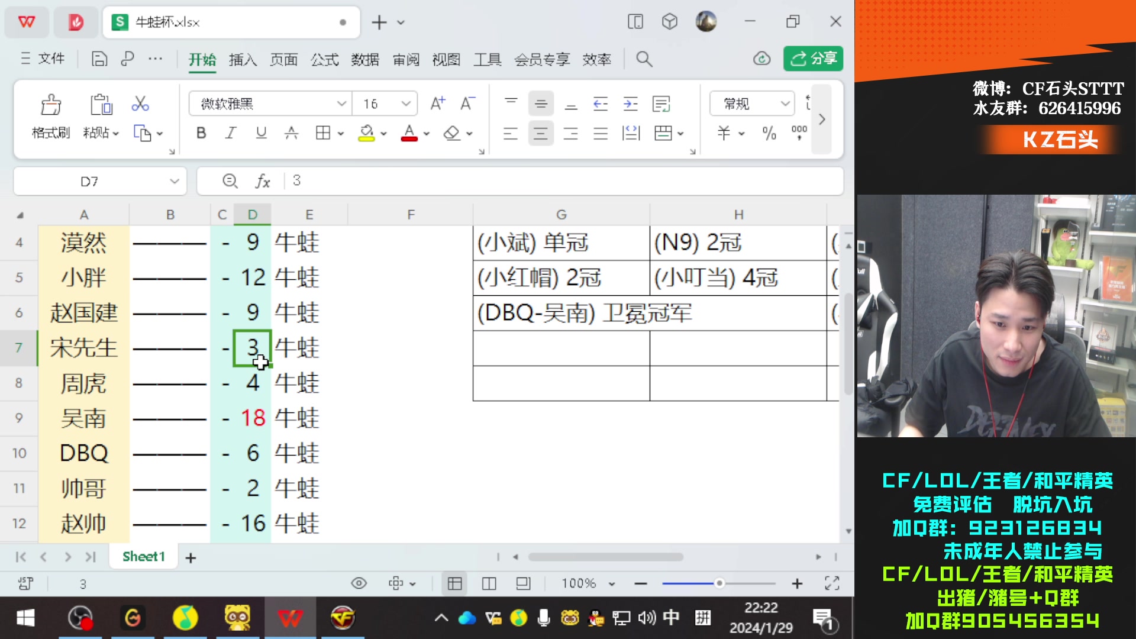
Task: Click the Cut scissors icon
Action: [x=140, y=104]
